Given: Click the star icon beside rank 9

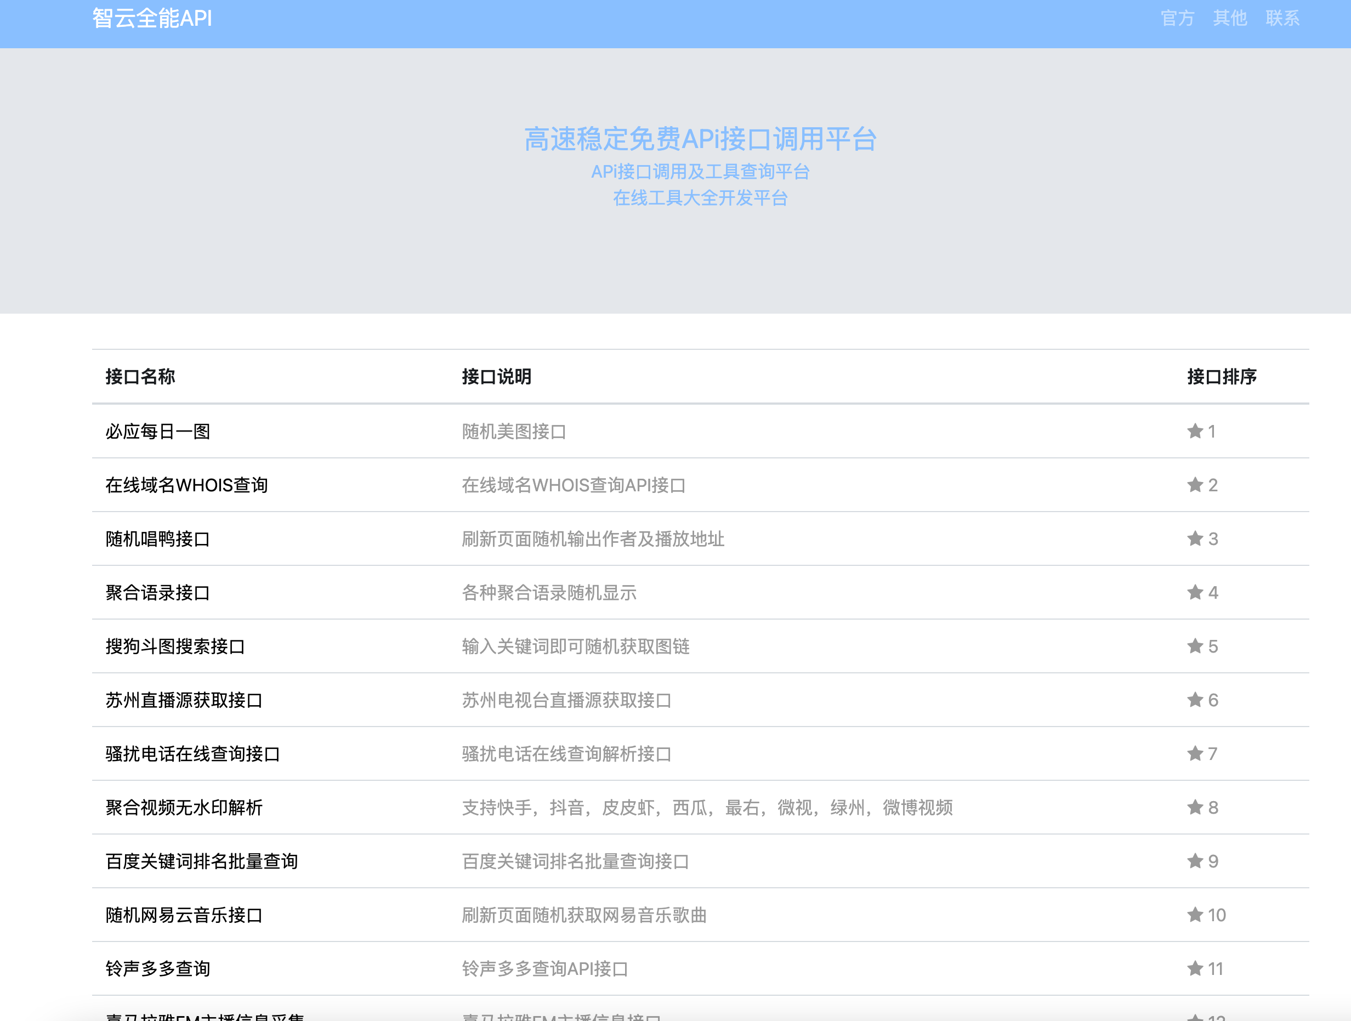Looking at the screenshot, I should (1195, 861).
